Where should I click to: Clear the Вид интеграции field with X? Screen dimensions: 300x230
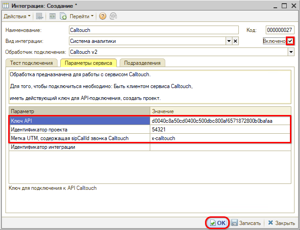(235, 41)
